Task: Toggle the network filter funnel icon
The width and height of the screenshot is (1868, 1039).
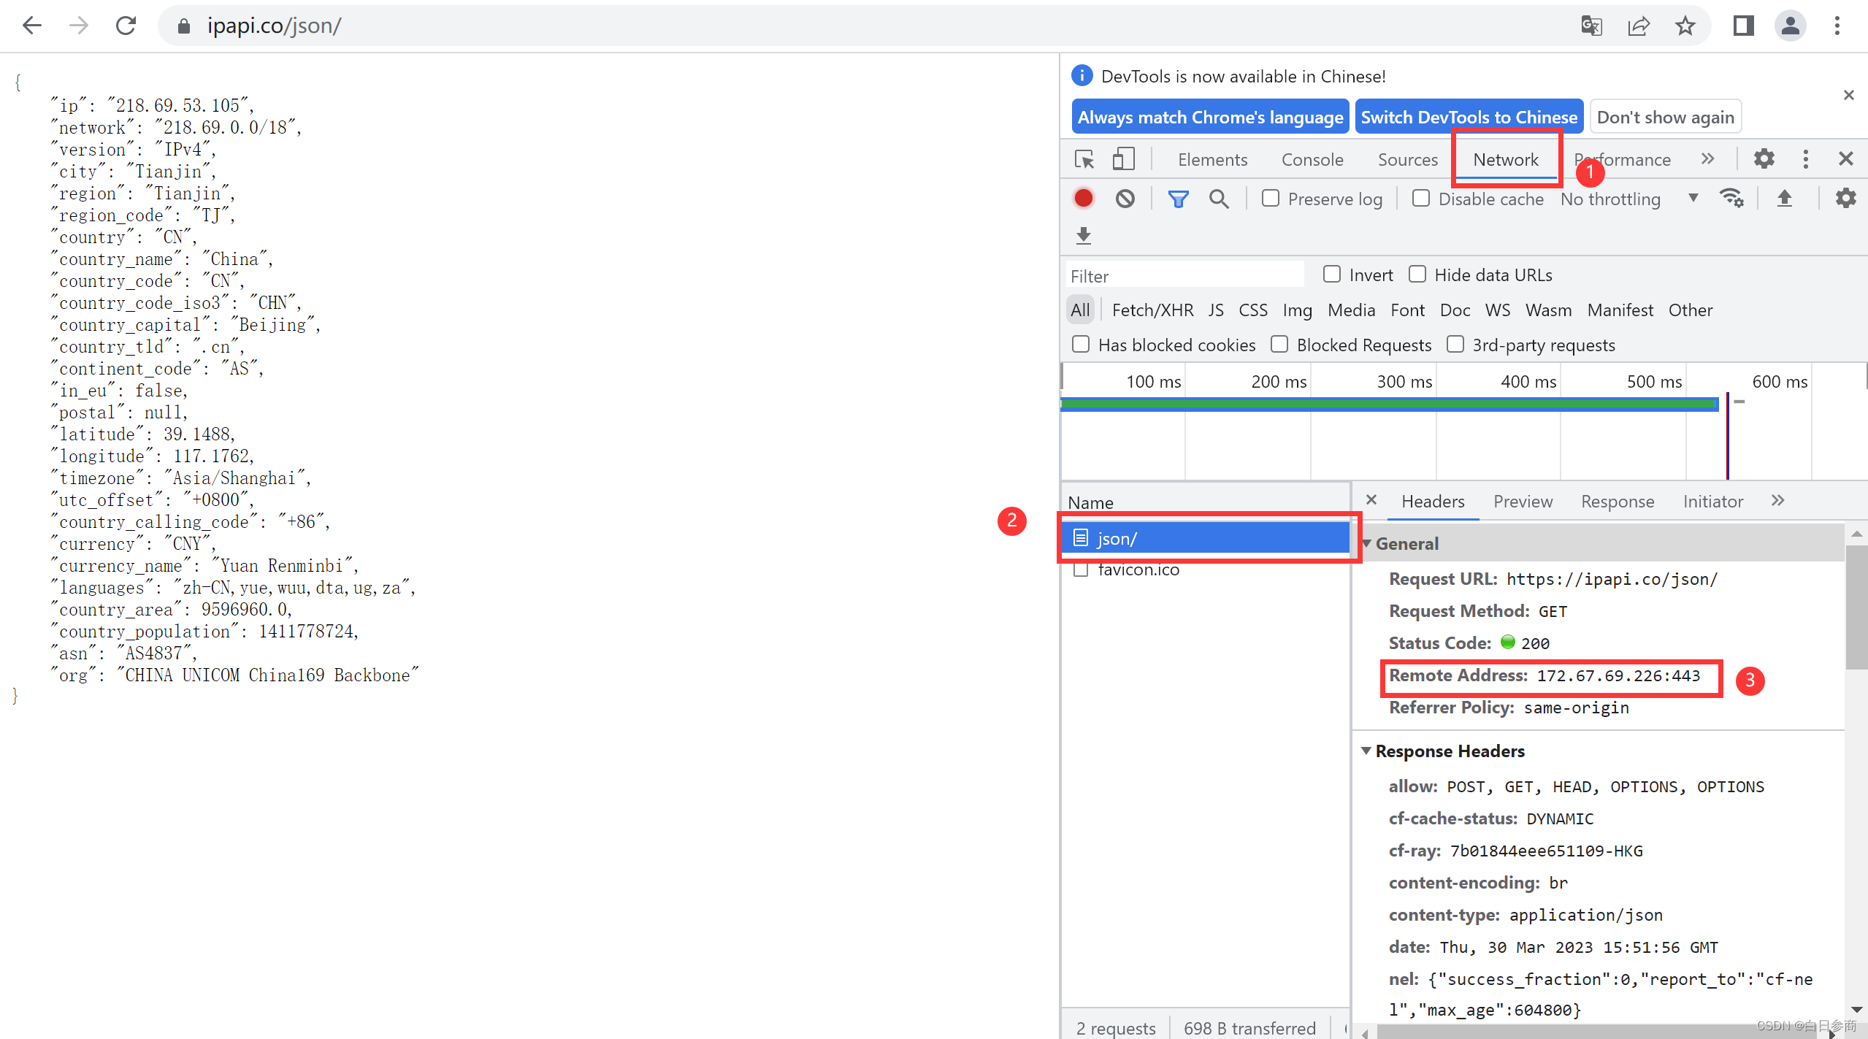Action: point(1178,199)
